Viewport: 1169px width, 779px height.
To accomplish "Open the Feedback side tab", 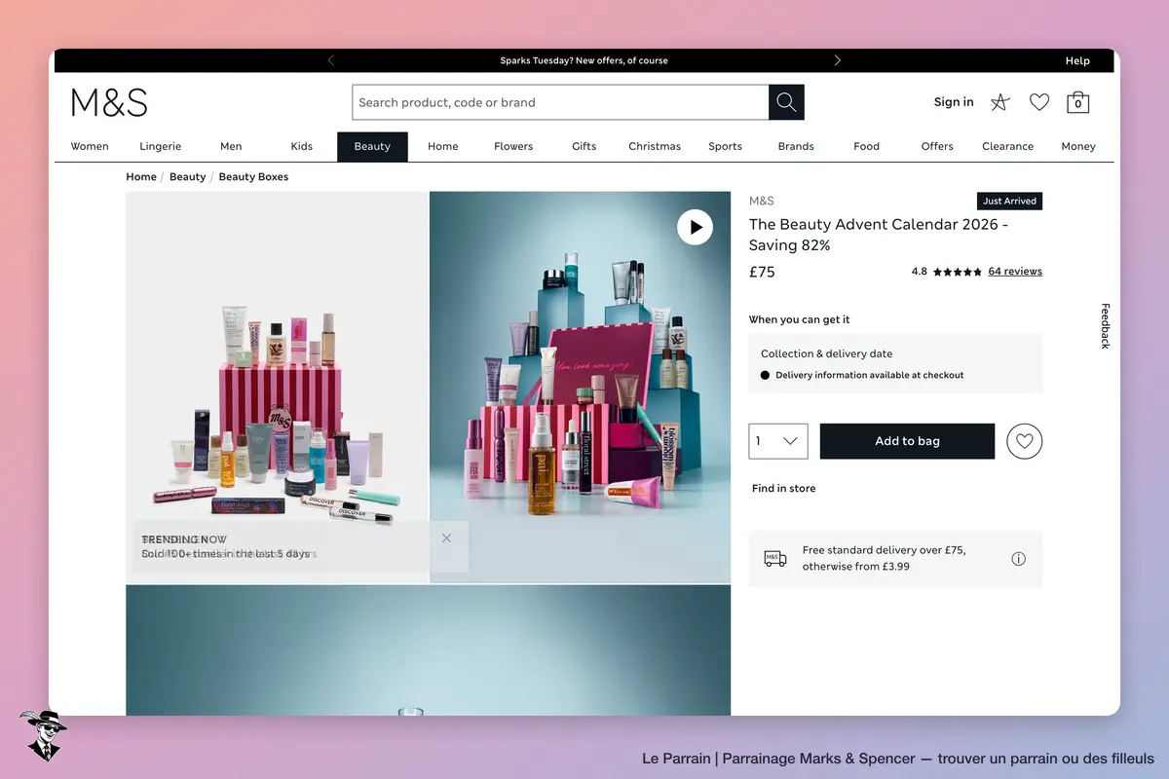I will pyautogui.click(x=1105, y=326).
